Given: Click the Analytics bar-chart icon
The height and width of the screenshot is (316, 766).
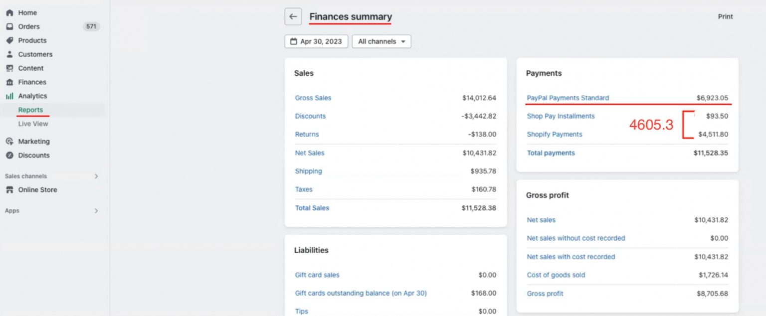Looking at the screenshot, I should tap(10, 96).
